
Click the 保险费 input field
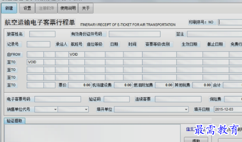(233, 99)
